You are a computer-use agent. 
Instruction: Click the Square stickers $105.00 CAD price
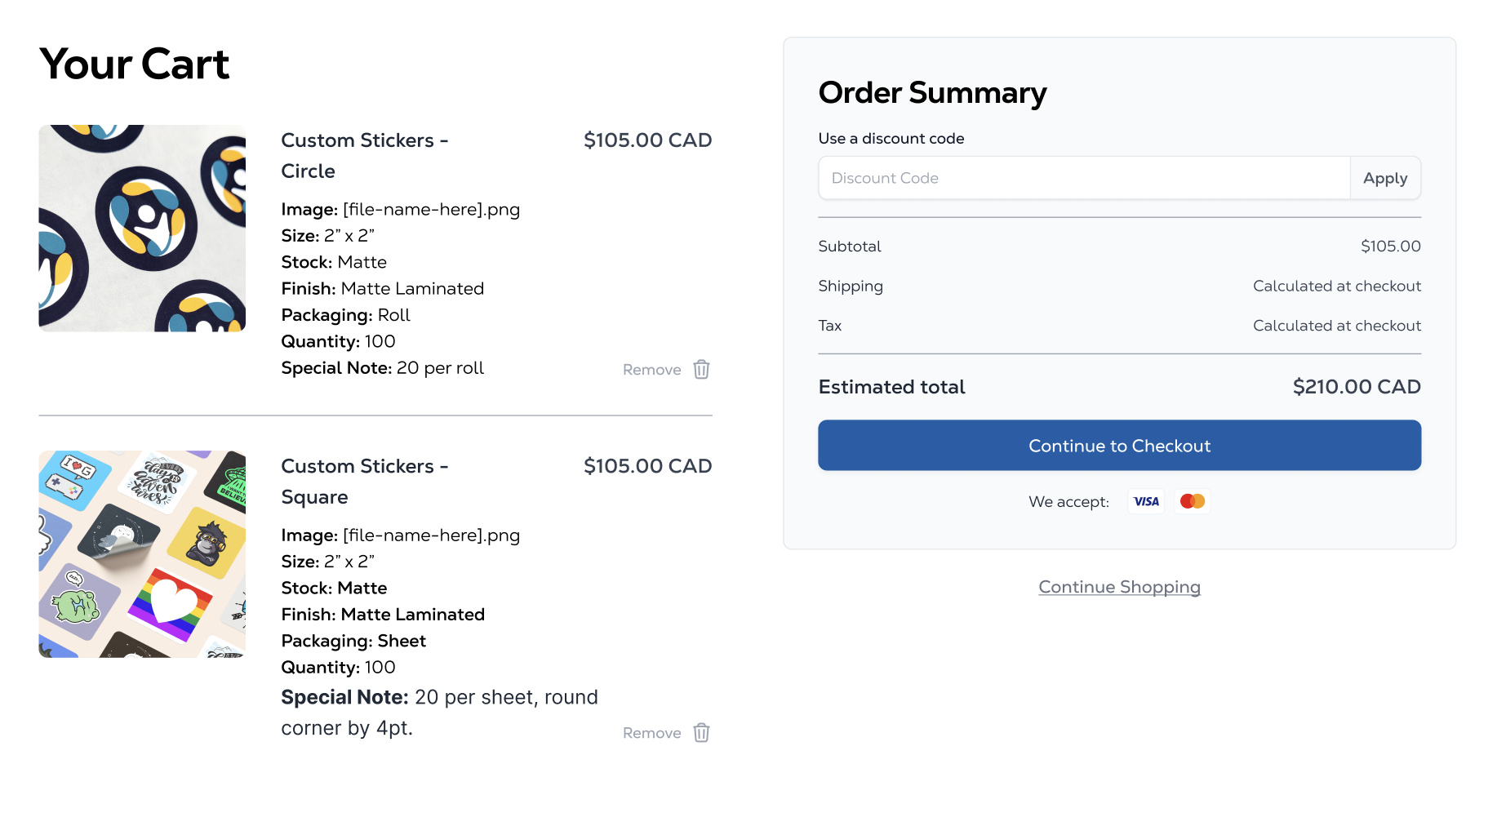point(647,466)
